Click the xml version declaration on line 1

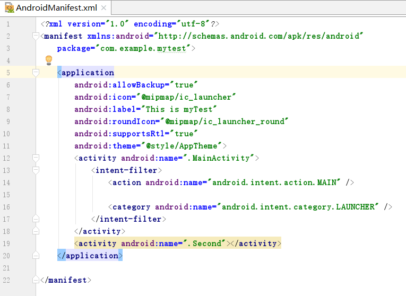tap(130, 24)
